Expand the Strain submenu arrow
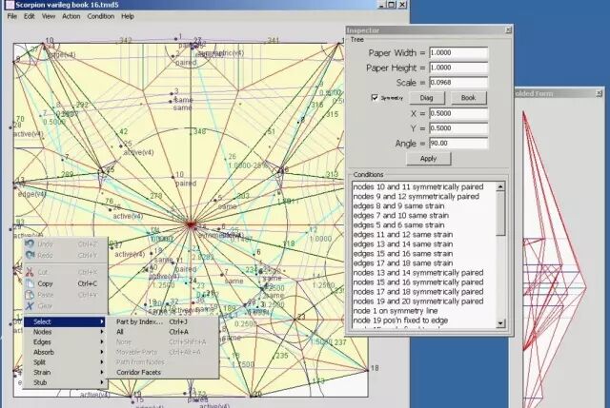The image size is (610, 408). [102, 372]
